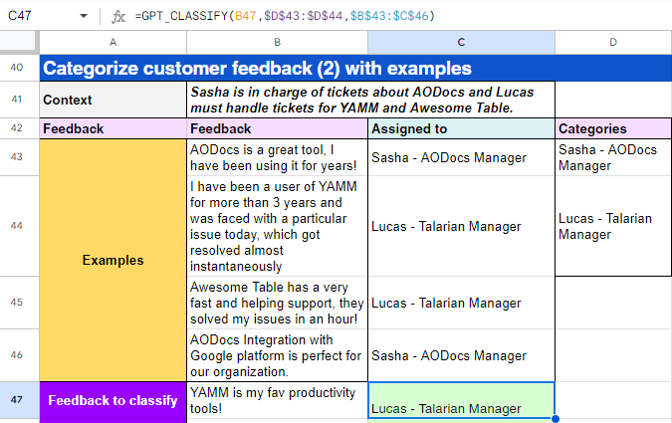
Task: Select row 40 header
Action: pyautogui.click(x=19, y=68)
